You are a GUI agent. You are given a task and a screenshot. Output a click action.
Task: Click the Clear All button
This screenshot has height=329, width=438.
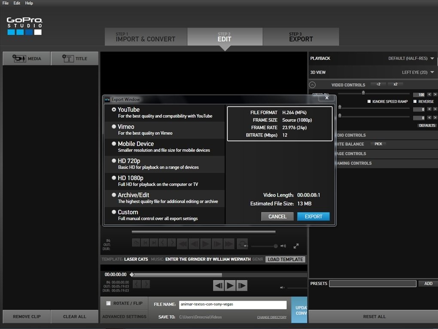click(75, 317)
